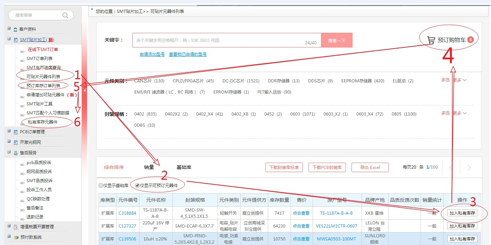Screen dimensions: 491x245
Task: Click the 导出 Excel button
Action: [x=370, y=168]
